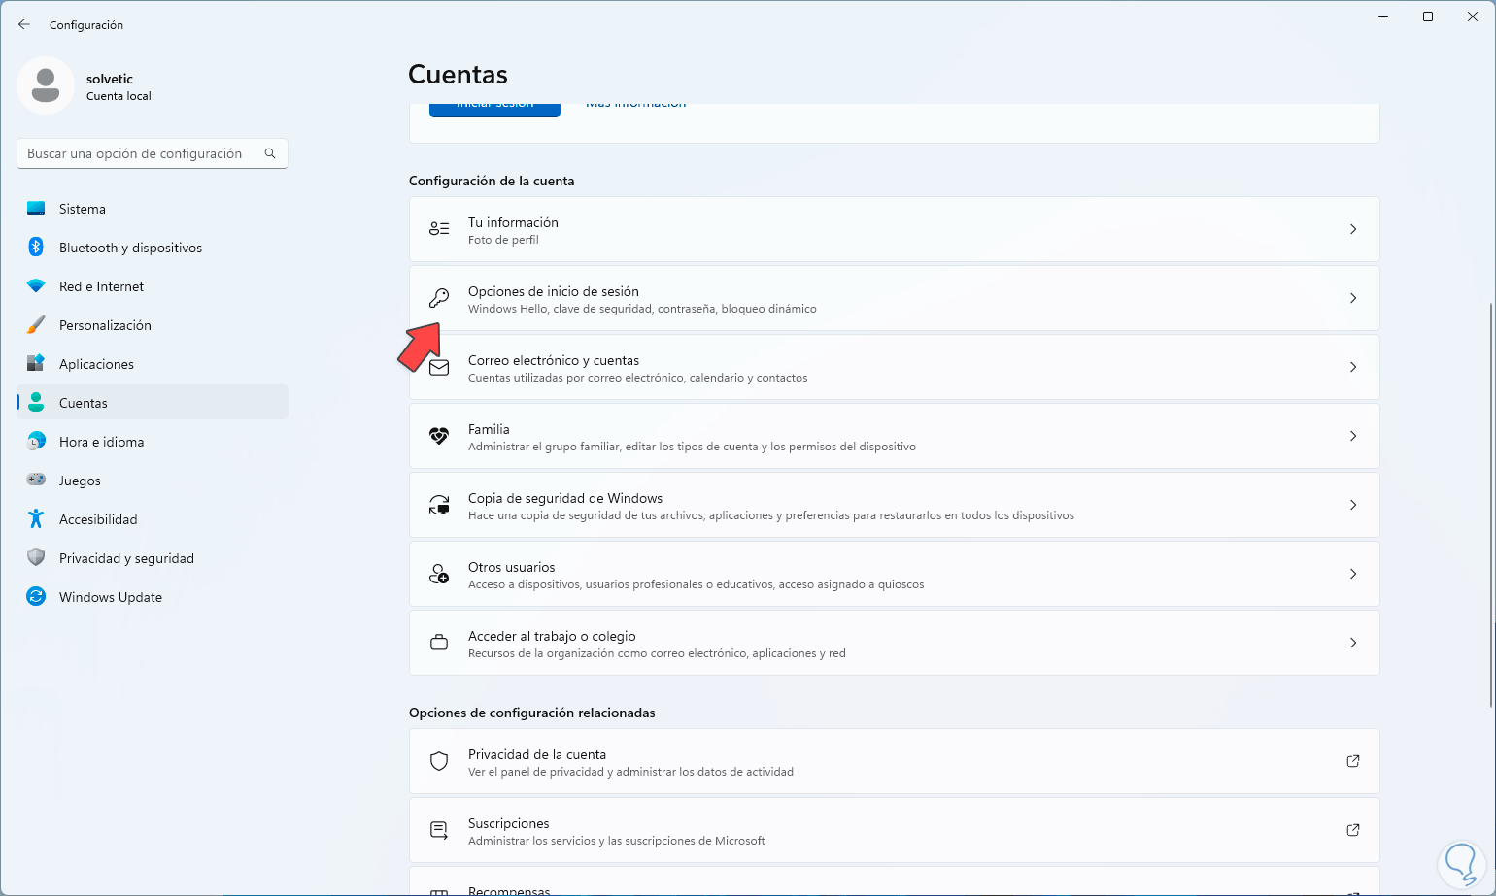Viewport: 1496px width, 896px height.
Task: Expand the Familia chevron arrow
Action: coord(1352,436)
